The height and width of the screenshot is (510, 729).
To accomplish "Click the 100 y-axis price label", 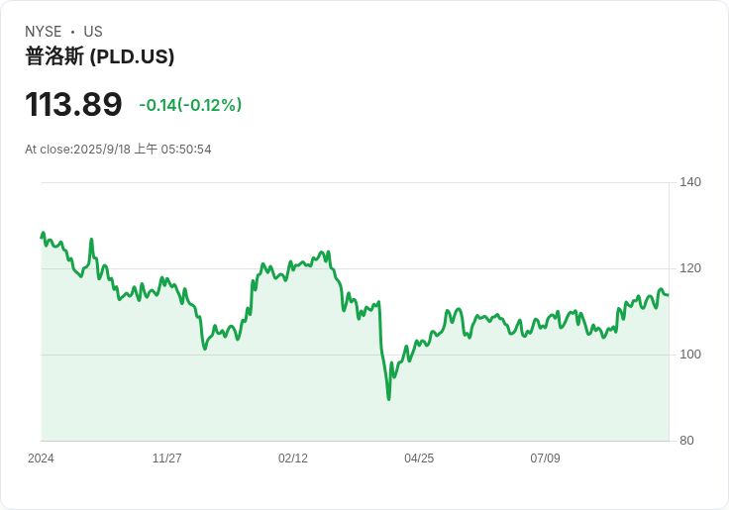I will 690,355.
